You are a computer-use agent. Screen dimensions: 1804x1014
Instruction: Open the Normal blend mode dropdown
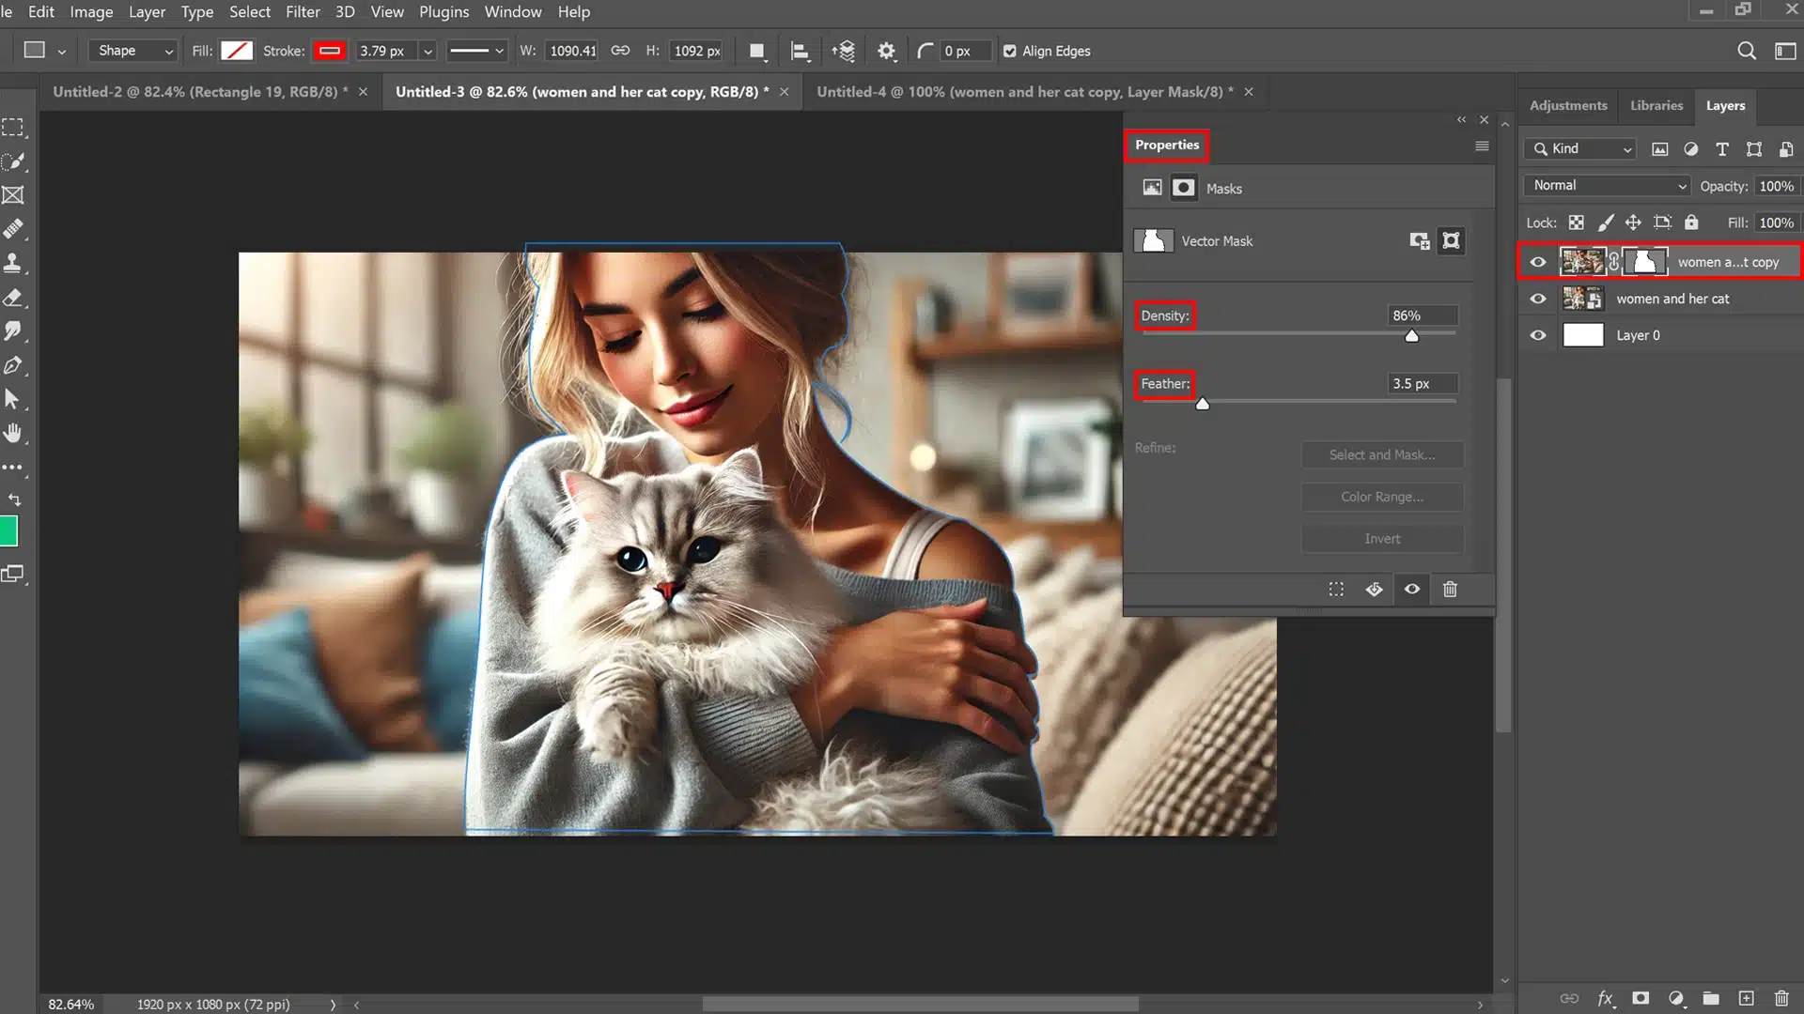(x=1608, y=186)
